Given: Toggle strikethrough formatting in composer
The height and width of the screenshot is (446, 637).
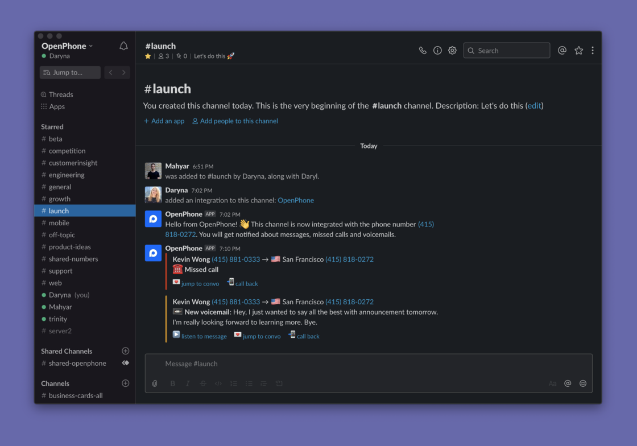Looking at the screenshot, I should [203, 383].
